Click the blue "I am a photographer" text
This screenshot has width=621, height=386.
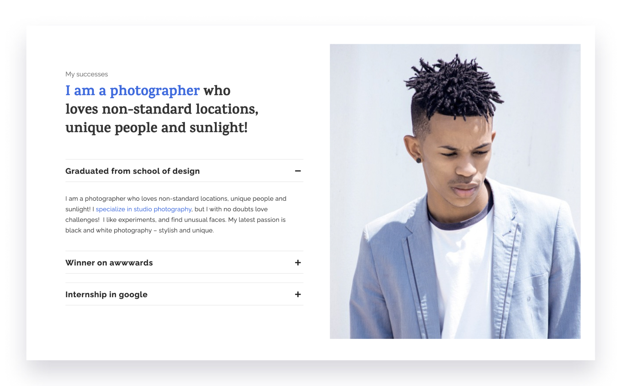[133, 91]
